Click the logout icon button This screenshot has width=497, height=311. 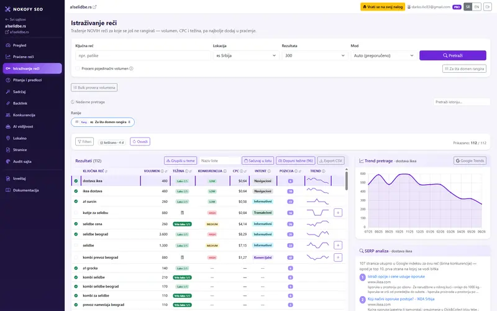click(x=488, y=7)
